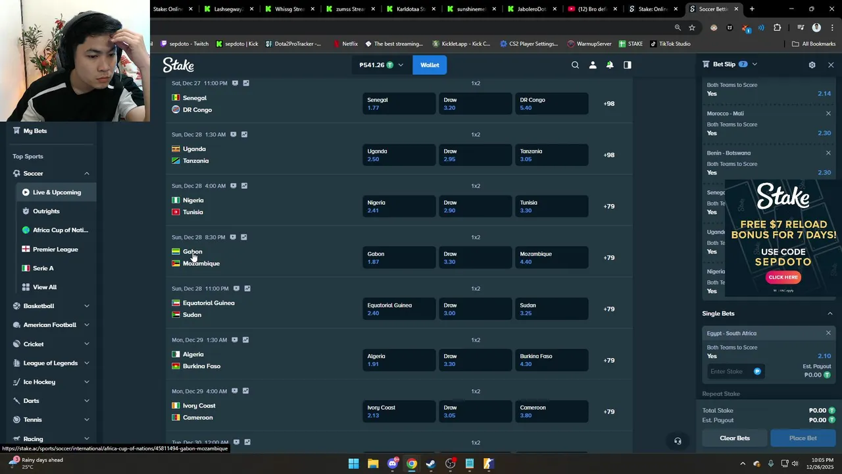Select Ivory Coast 2.13 odds
This screenshot has height=474, width=842.
[x=399, y=411]
